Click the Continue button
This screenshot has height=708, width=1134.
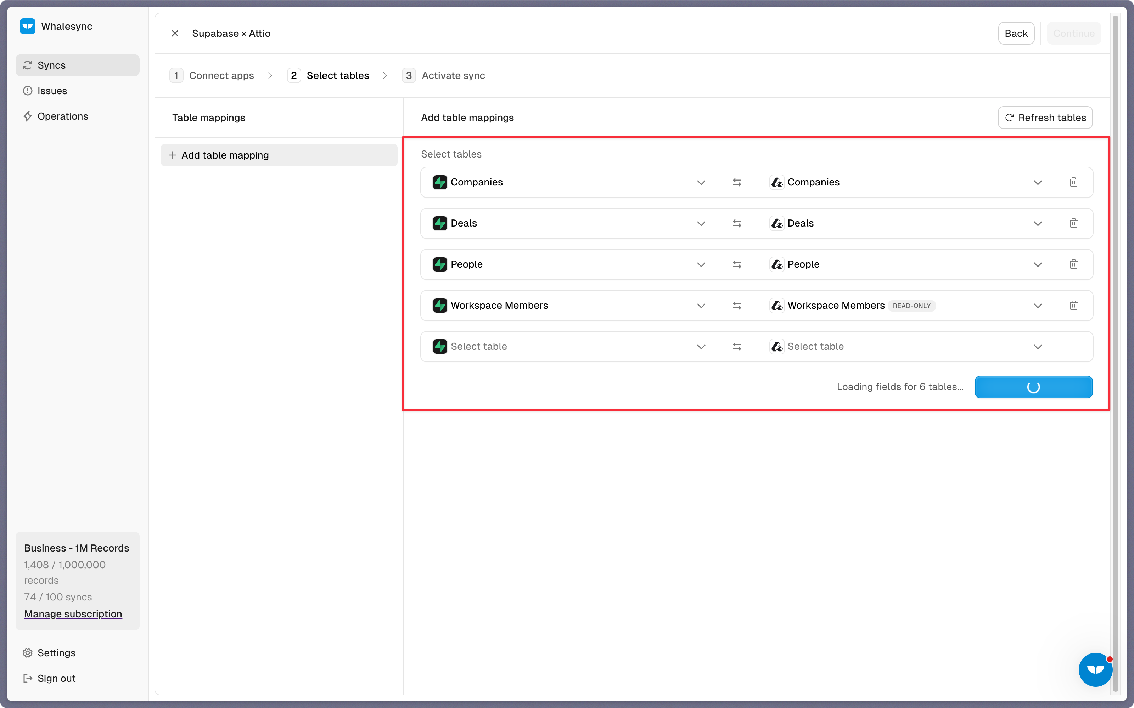point(1073,33)
